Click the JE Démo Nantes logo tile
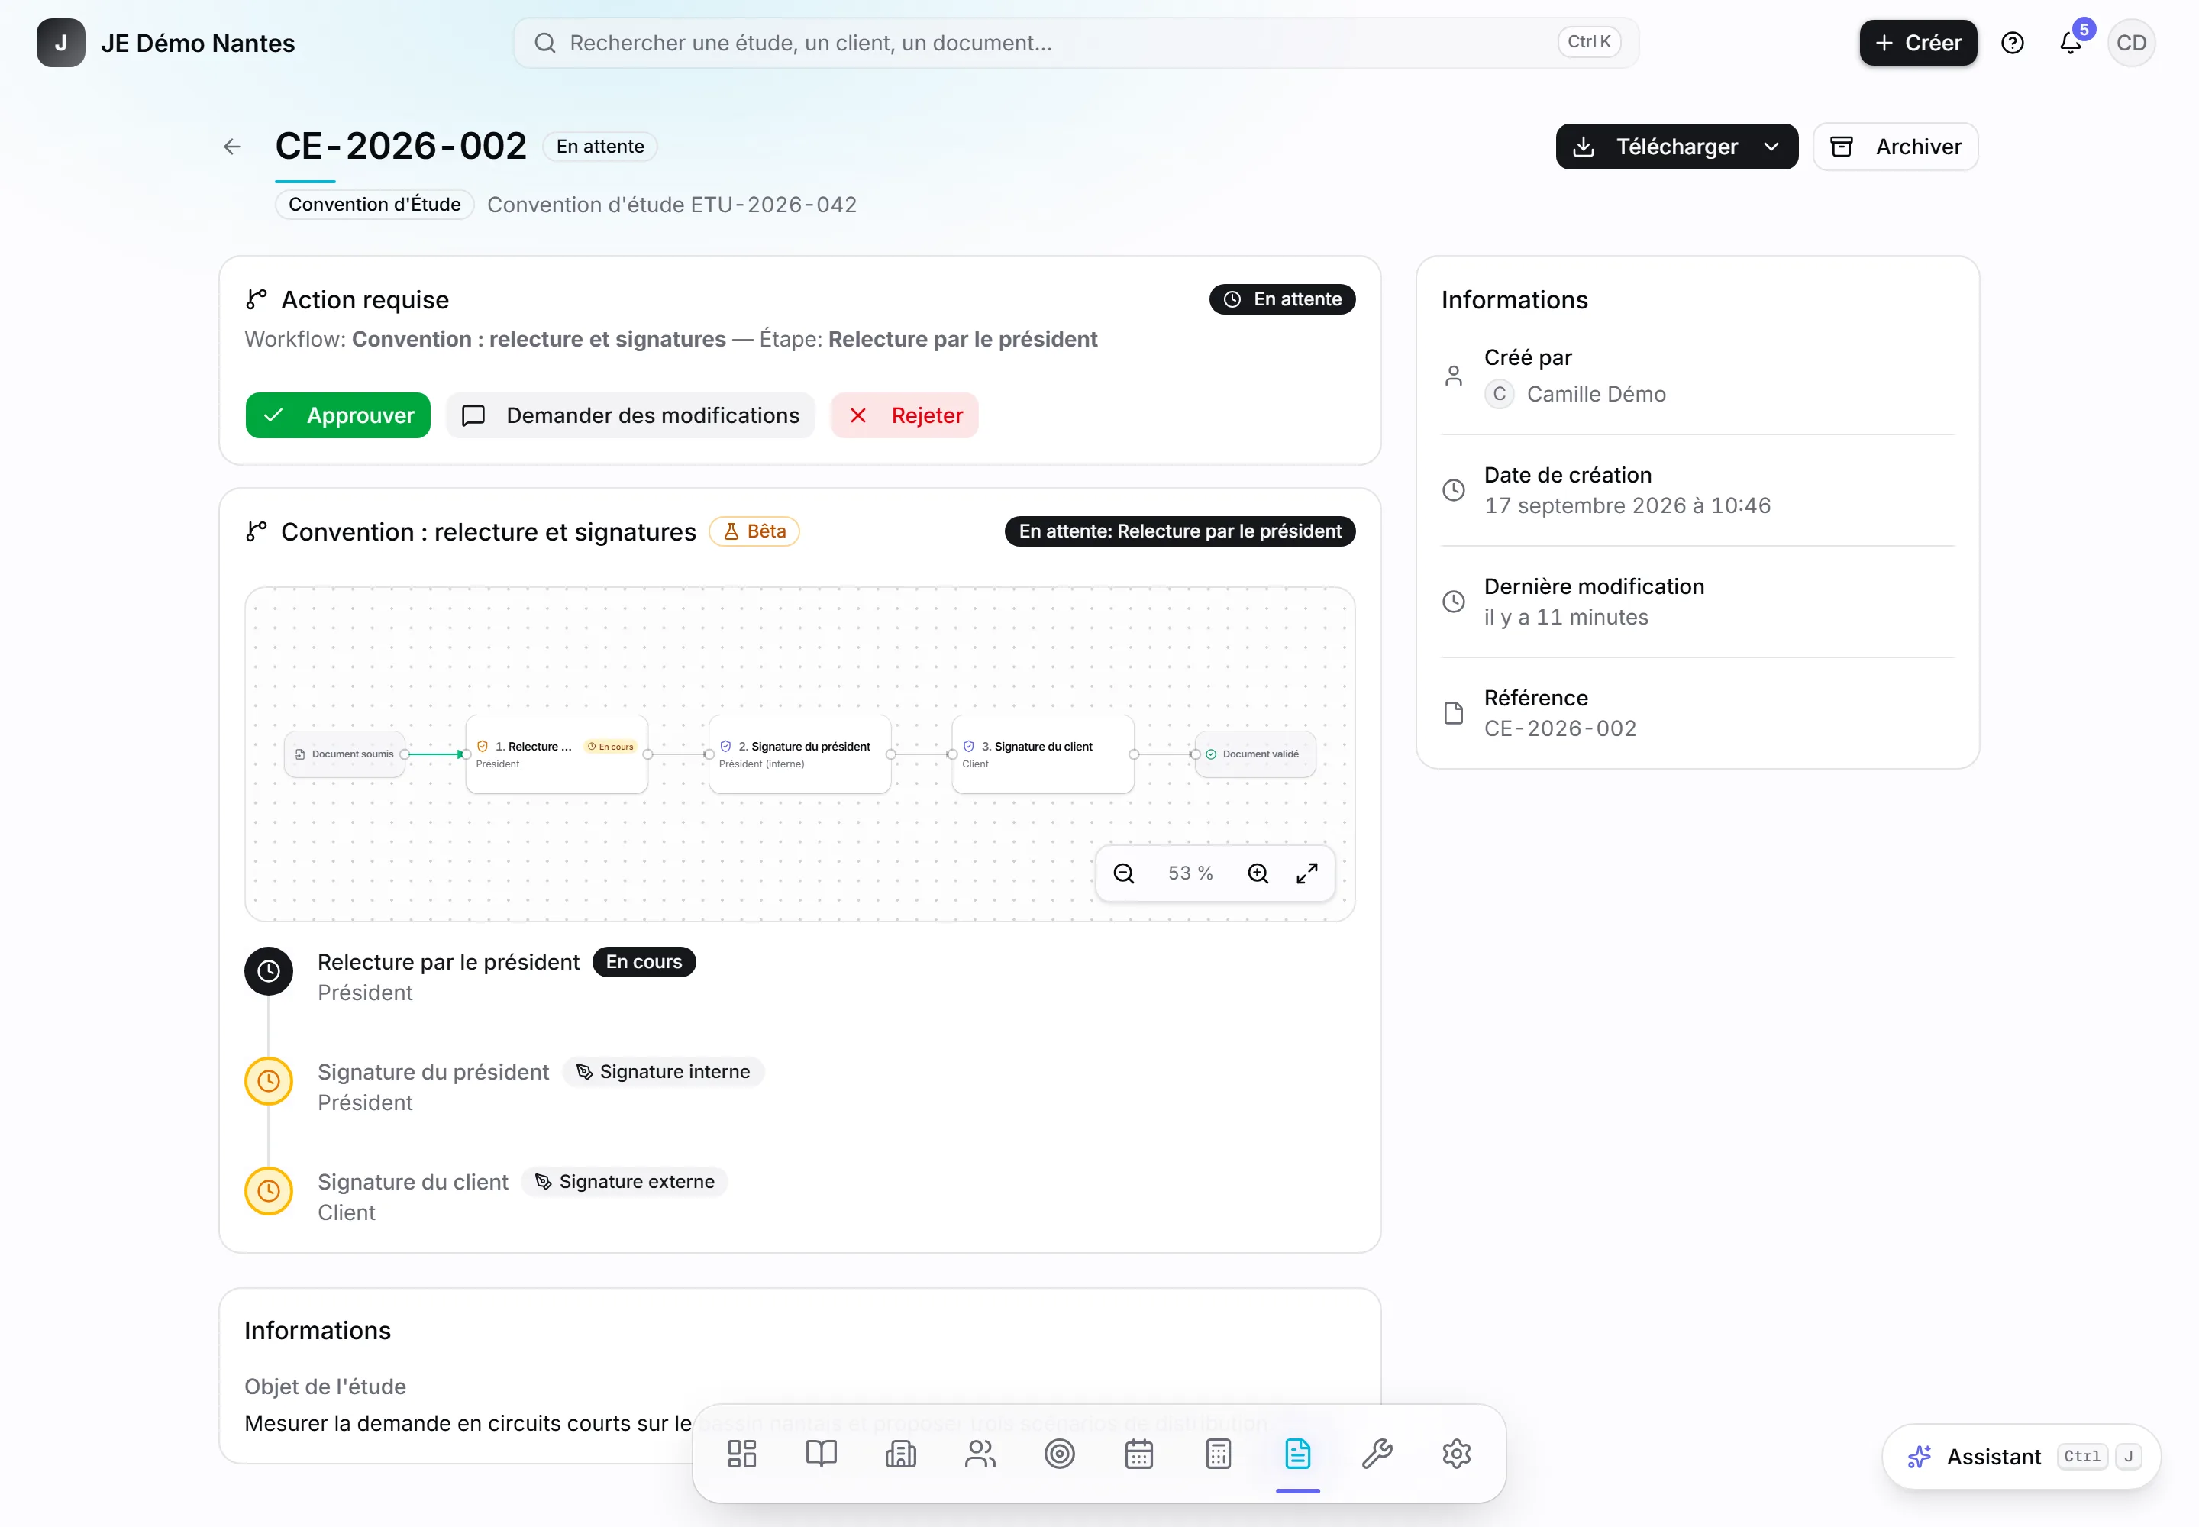 click(x=61, y=43)
